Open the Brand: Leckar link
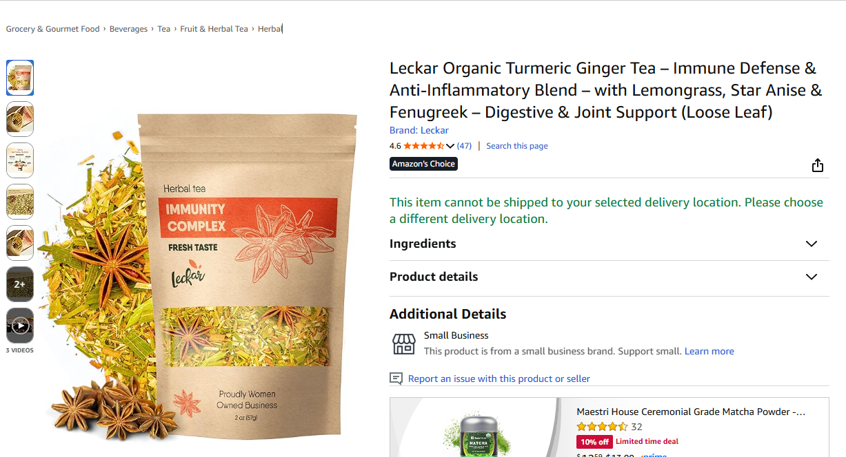Viewport: 846px width, 457px height. tap(419, 130)
